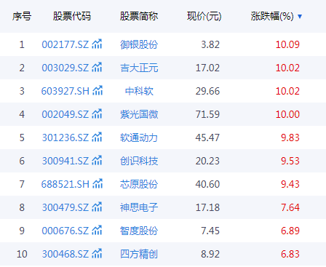This screenshot has width=326, height=267.
Task: Open chart icon beside 000676.SZ
Action: pyautogui.click(x=97, y=231)
